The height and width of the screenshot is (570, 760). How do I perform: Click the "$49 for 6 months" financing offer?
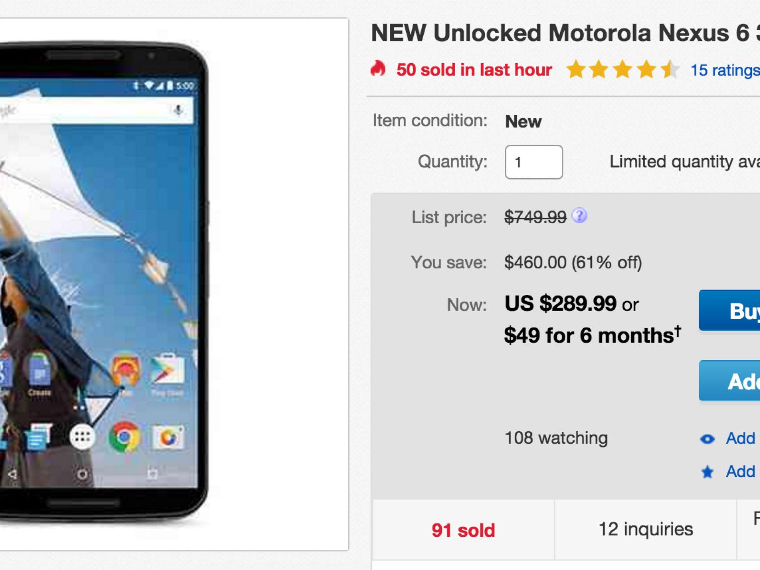tap(592, 335)
